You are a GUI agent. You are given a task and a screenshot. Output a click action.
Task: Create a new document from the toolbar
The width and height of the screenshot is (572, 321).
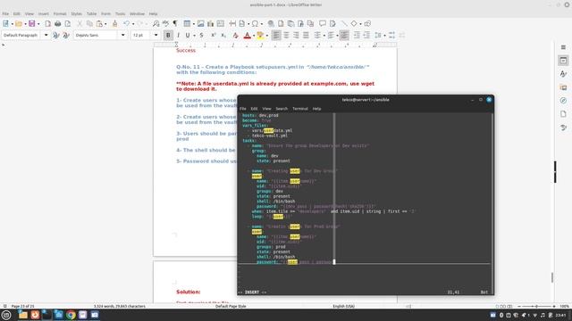pyautogui.click(x=5, y=24)
